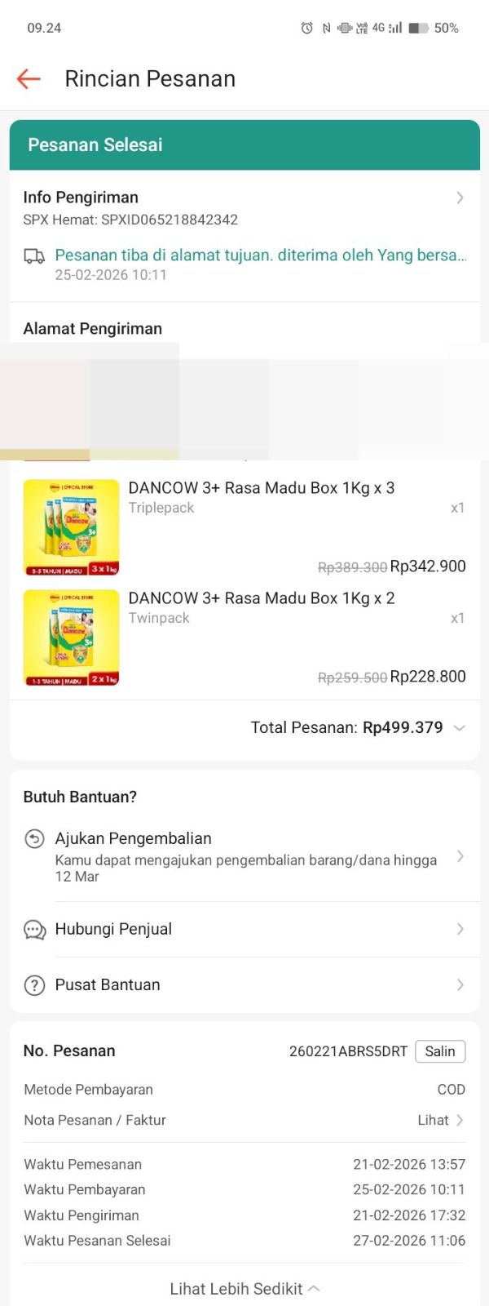Tap the Dancow Twinpack product image
489x1306 pixels.
tap(72, 637)
